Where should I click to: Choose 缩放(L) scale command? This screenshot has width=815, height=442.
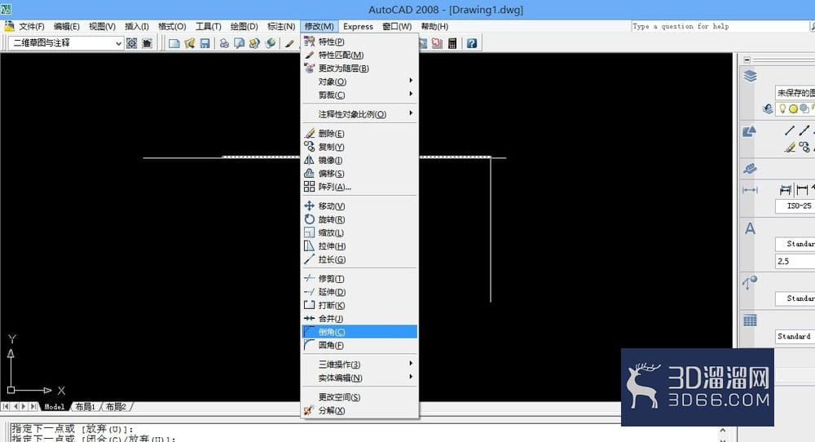click(x=359, y=232)
